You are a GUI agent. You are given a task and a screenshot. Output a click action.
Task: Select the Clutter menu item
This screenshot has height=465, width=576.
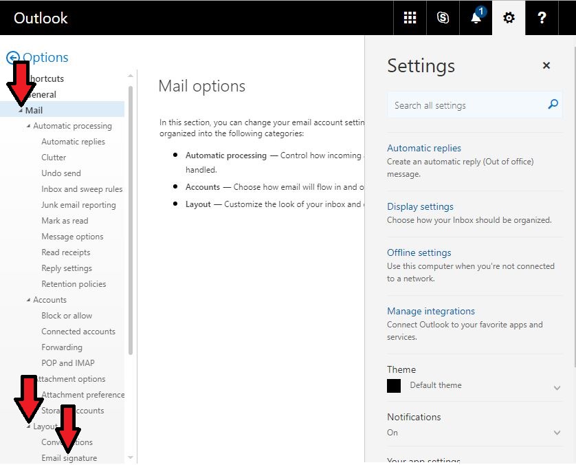54,158
